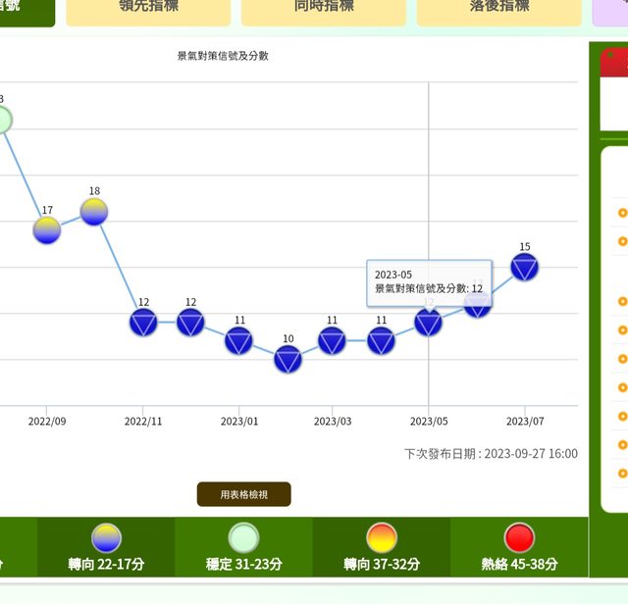Click the 2023-05 tooltip box on chart
This screenshot has height=605, width=628.
pyautogui.click(x=429, y=281)
